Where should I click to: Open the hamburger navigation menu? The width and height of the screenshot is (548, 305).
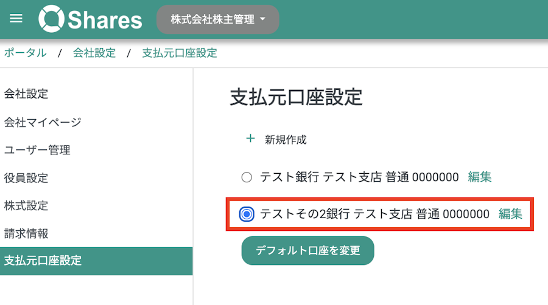[x=16, y=18]
